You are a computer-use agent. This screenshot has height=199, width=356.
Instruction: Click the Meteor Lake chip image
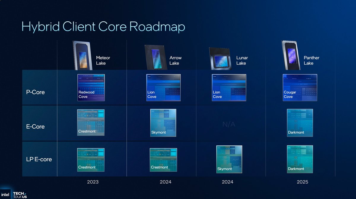[82, 55]
